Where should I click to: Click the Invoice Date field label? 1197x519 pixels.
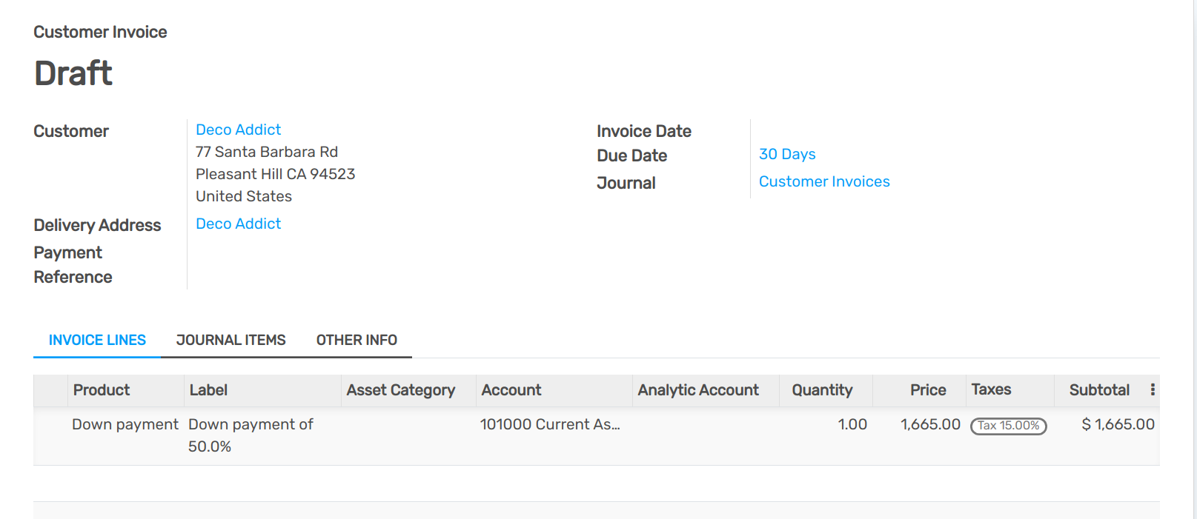[x=644, y=131]
